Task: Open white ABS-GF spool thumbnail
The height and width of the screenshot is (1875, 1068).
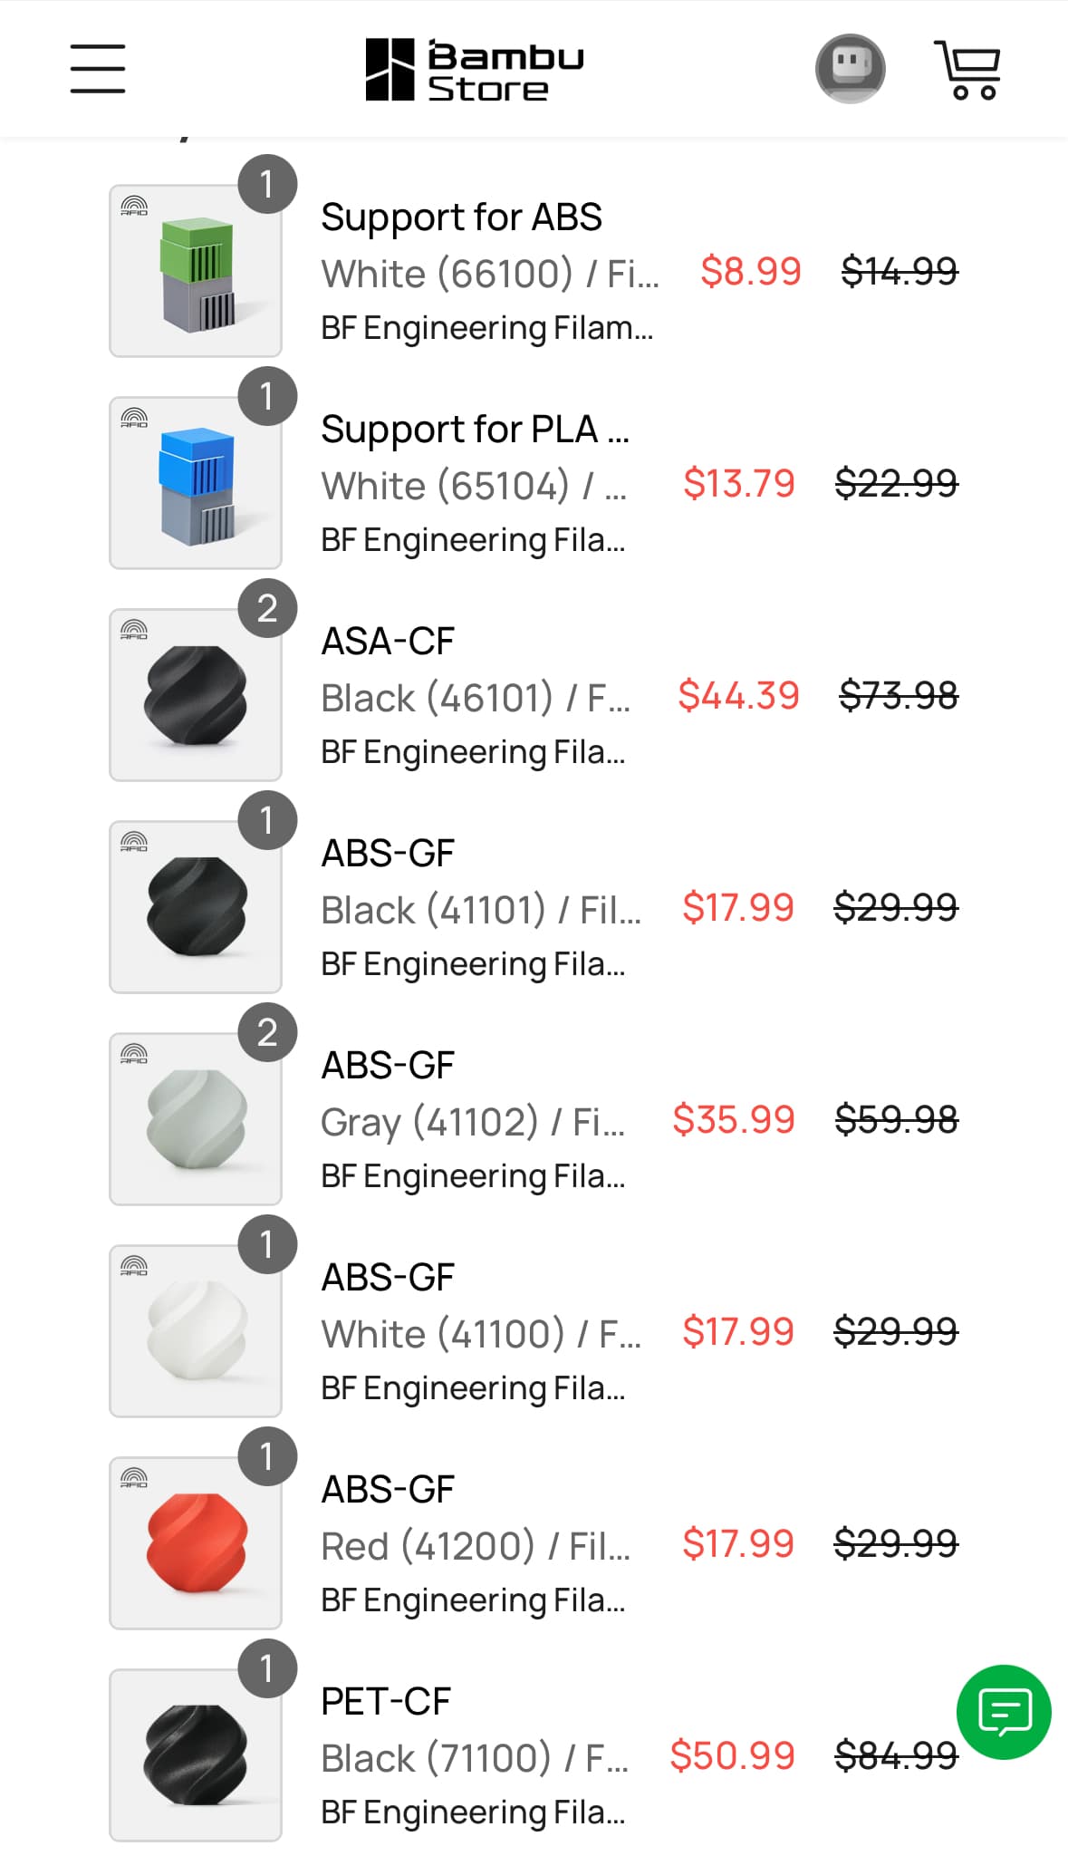Action: 196,1331
